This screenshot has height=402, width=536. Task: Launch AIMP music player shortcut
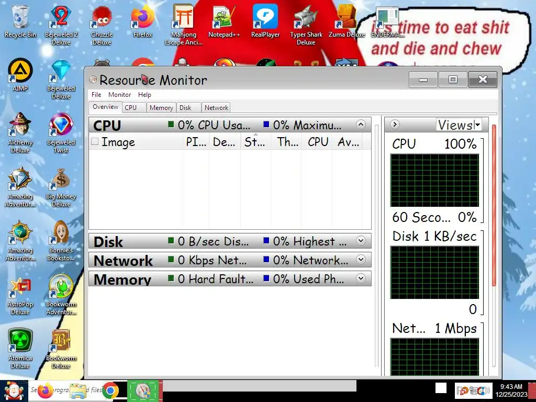click(x=20, y=75)
